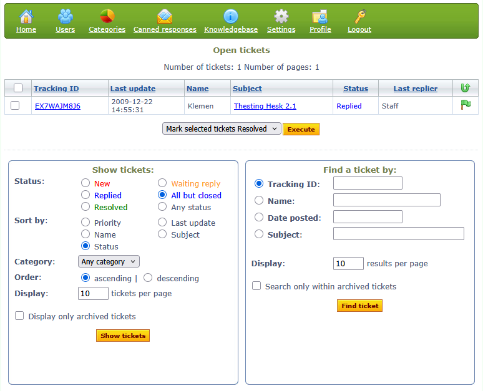Click the green flag priority icon
This screenshot has height=391, width=483.
pyautogui.click(x=466, y=105)
